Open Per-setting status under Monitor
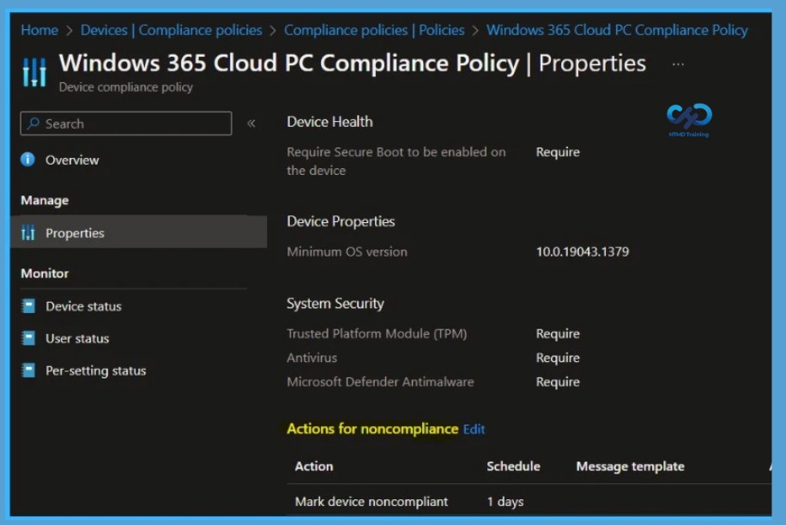Image resolution: width=786 pixels, height=525 pixels. (96, 371)
